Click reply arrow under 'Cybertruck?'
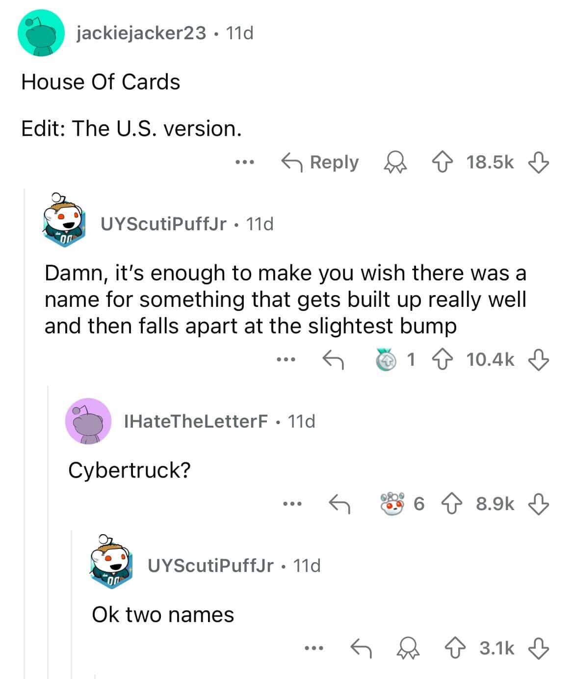The height and width of the screenshot is (679, 574). click(339, 504)
